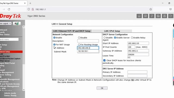Pick the 192.168.100.1 autocomplete suggestion

click(88, 51)
